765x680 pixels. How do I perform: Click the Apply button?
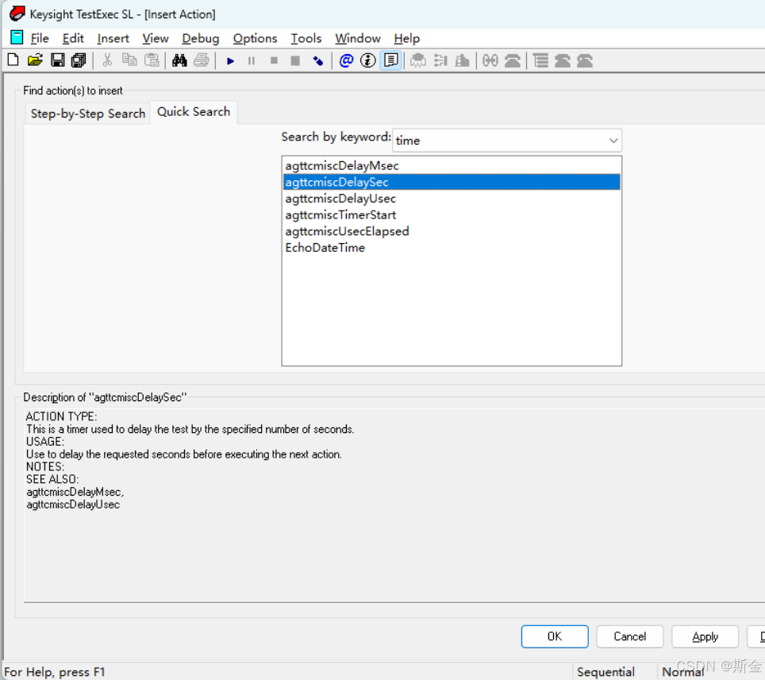click(x=705, y=636)
